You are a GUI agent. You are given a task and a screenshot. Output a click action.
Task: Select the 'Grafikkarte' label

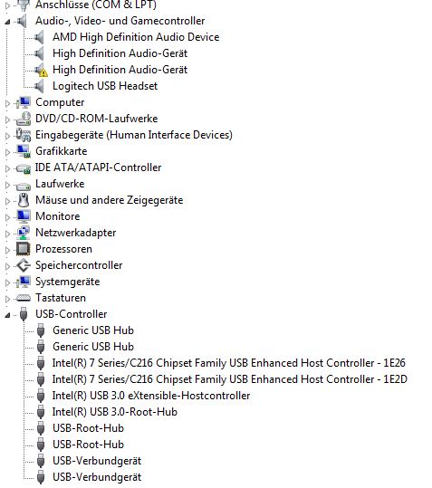click(62, 151)
